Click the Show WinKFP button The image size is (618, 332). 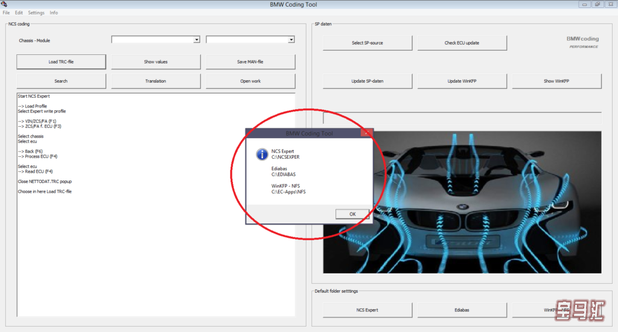(x=556, y=81)
